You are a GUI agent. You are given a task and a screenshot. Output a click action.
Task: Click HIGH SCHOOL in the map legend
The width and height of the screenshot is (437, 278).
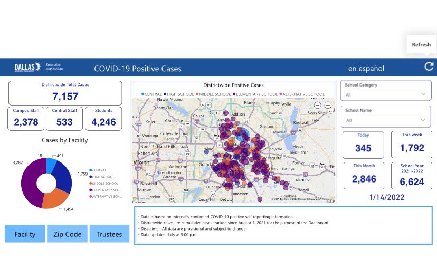tap(178, 94)
